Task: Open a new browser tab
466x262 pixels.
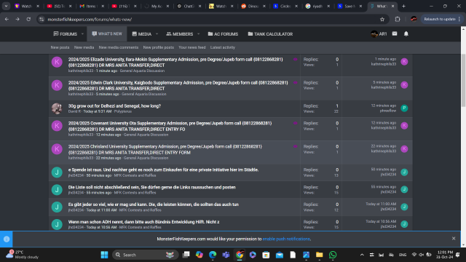Action: (x=403, y=6)
